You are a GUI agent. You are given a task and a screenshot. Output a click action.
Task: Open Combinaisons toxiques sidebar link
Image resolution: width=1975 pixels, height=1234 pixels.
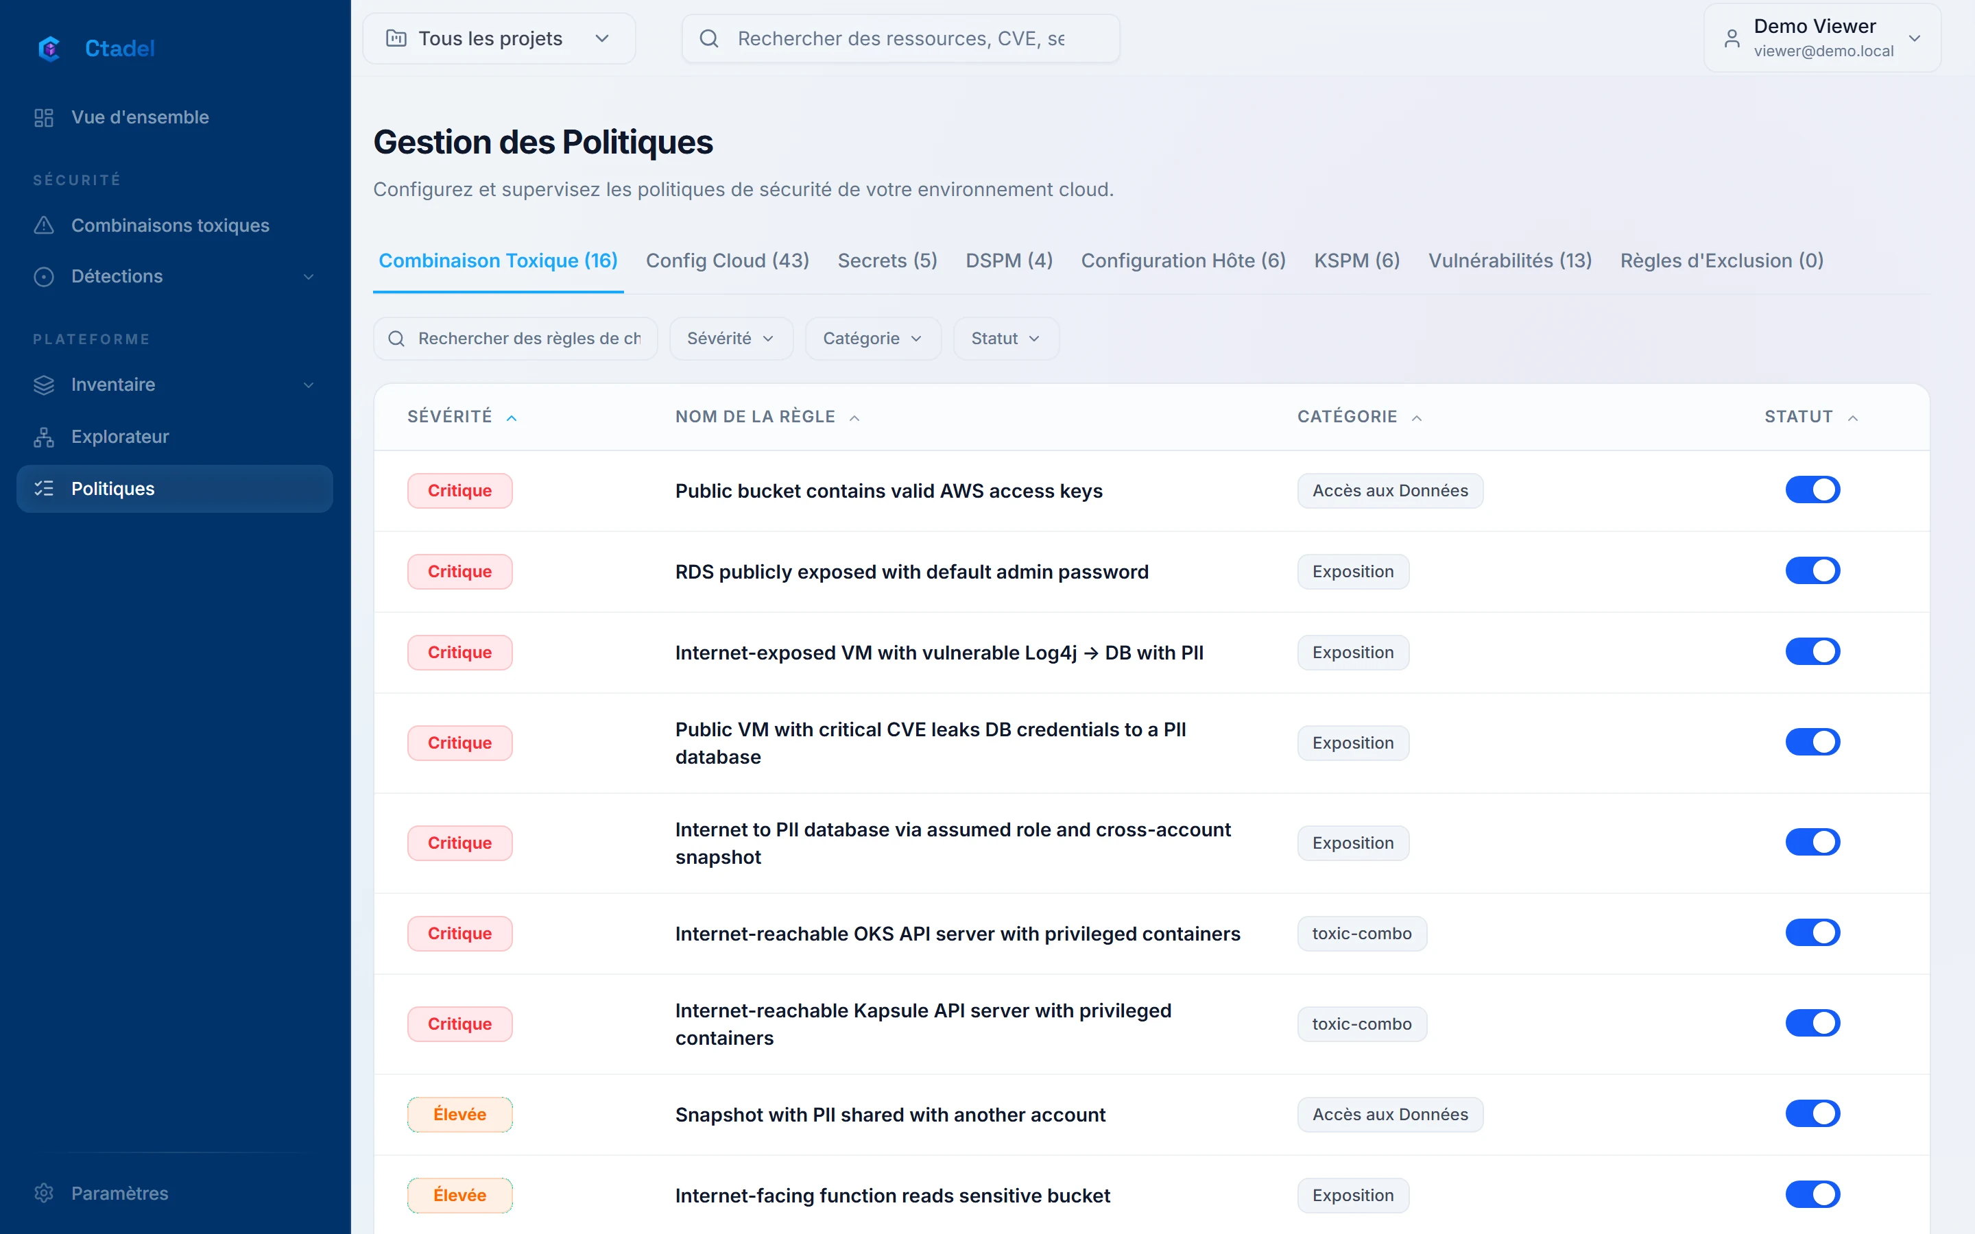[175, 226]
